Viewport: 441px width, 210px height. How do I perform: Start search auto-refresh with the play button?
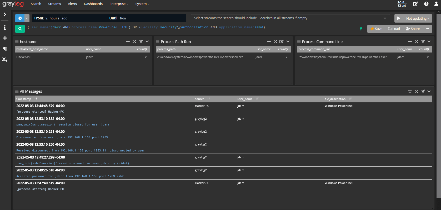pyautogui.click(x=399, y=18)
